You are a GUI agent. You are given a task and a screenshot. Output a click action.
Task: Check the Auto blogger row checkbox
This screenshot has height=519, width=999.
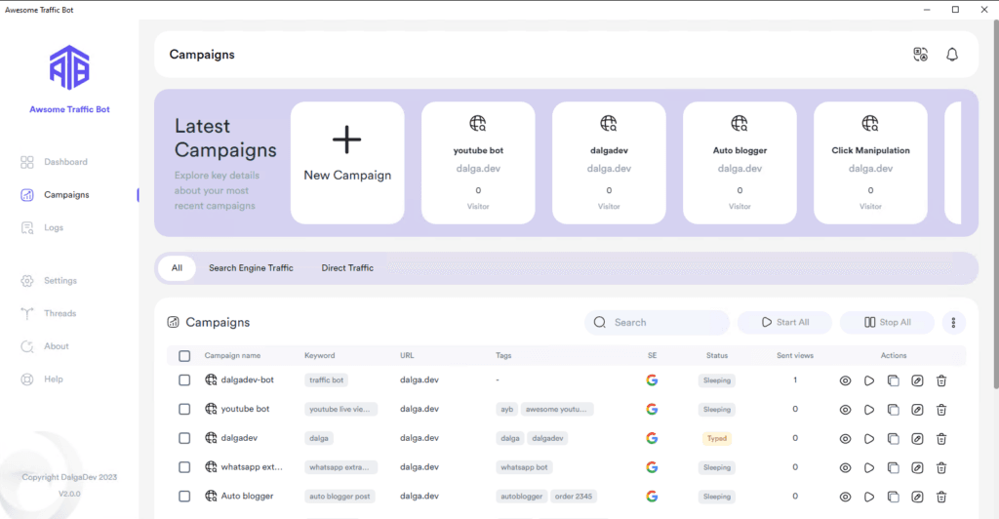pos(184,497)
